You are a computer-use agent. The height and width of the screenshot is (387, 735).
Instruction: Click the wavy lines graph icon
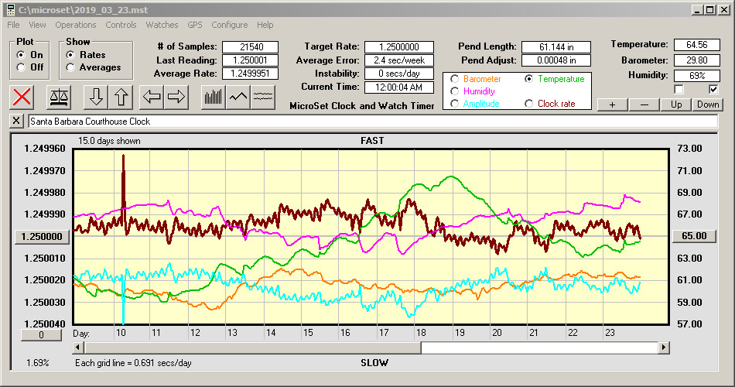[x=263, y=98]
